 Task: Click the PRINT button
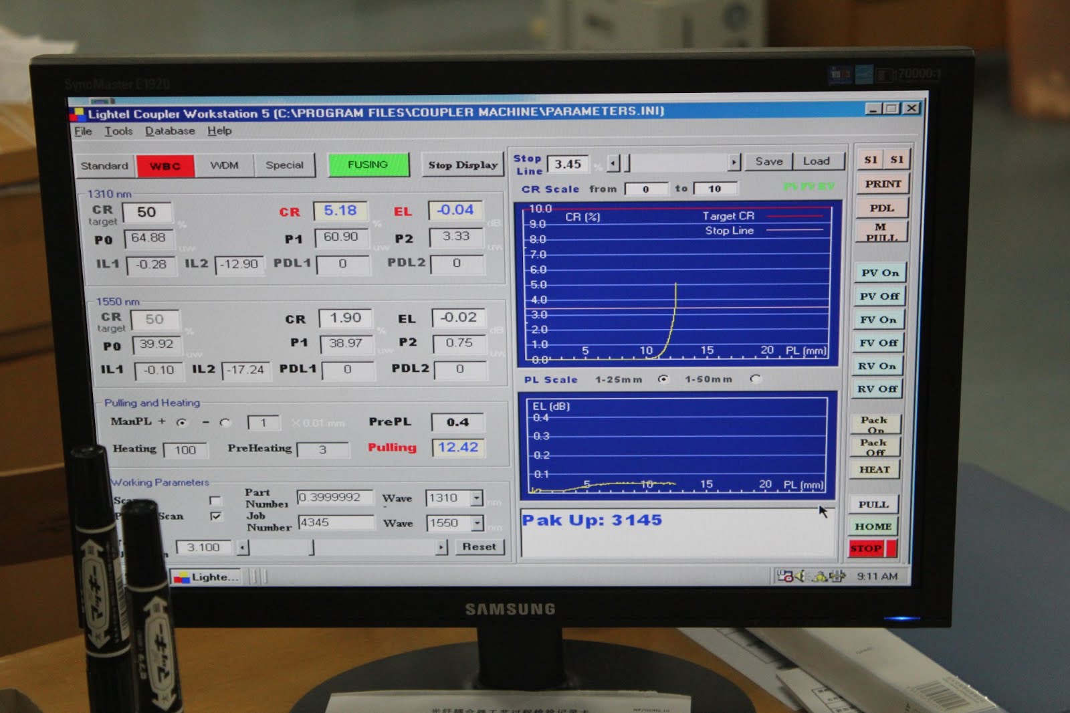pos(883,184)
